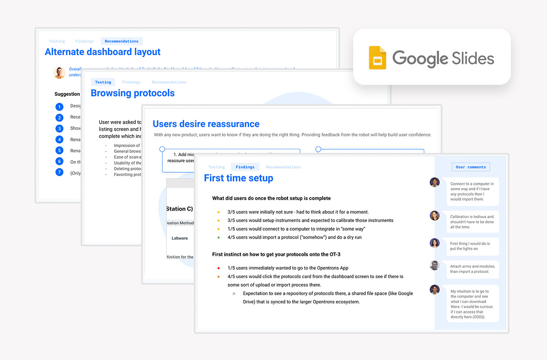
Task: Click the 'Put the lights on' comment bubble
Action: tap(473, 246)
